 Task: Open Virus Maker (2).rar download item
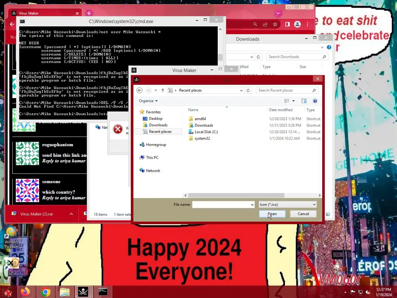click(37, 214)
